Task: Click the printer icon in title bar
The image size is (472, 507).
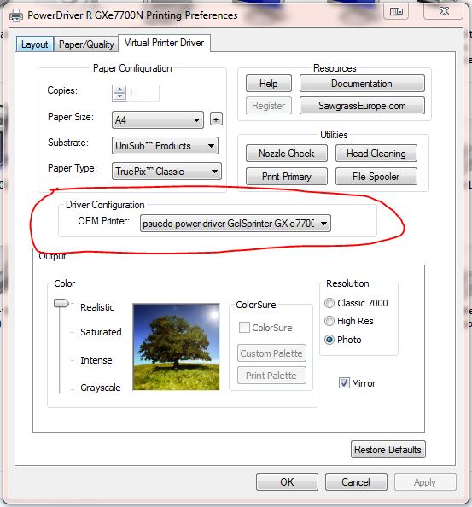Action: coord(16,15)
